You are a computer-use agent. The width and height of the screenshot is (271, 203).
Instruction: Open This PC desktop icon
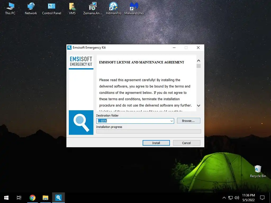click(x=10, y=9)
